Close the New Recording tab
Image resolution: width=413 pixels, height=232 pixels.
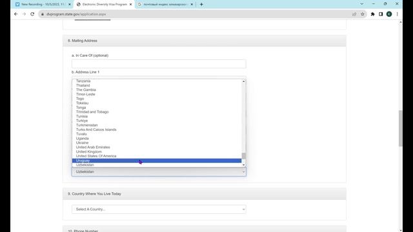pyautogui.click(x=70, y=5)
